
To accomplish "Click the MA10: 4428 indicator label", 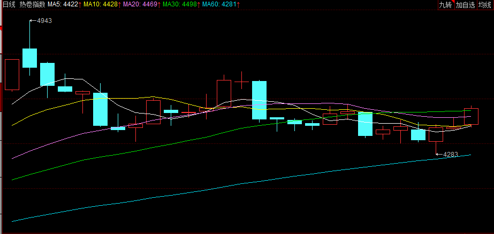I will coord(102,4).
